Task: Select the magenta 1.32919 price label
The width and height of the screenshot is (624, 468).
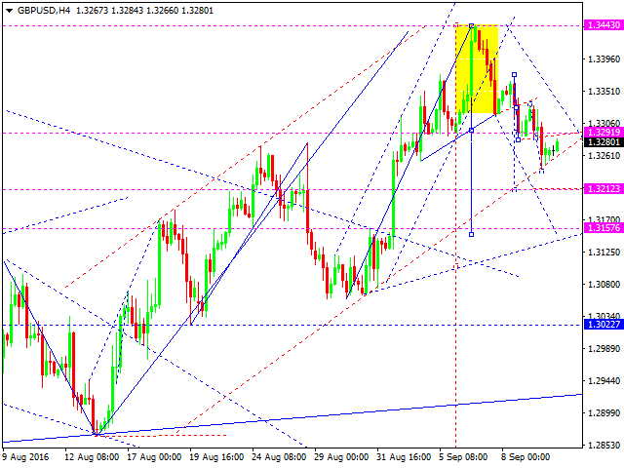Action: pyautogui.click(x=604, y=133)
